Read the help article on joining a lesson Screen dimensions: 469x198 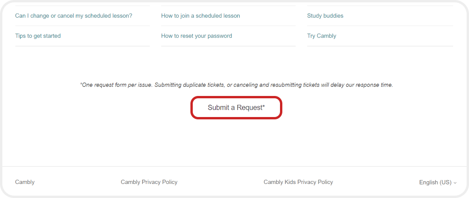click(200, 16)
